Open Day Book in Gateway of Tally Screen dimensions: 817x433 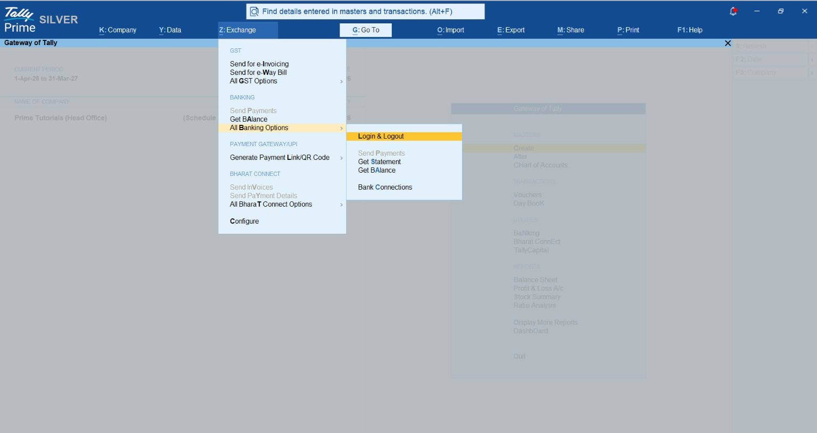tap(529, 203)
